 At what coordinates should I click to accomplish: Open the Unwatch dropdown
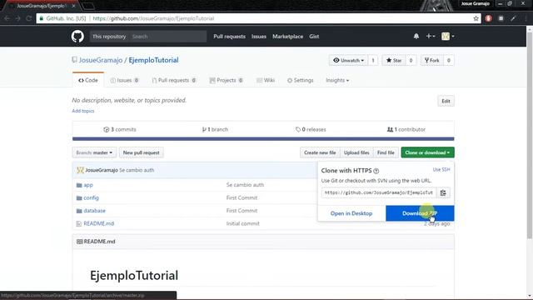[348, 60]
